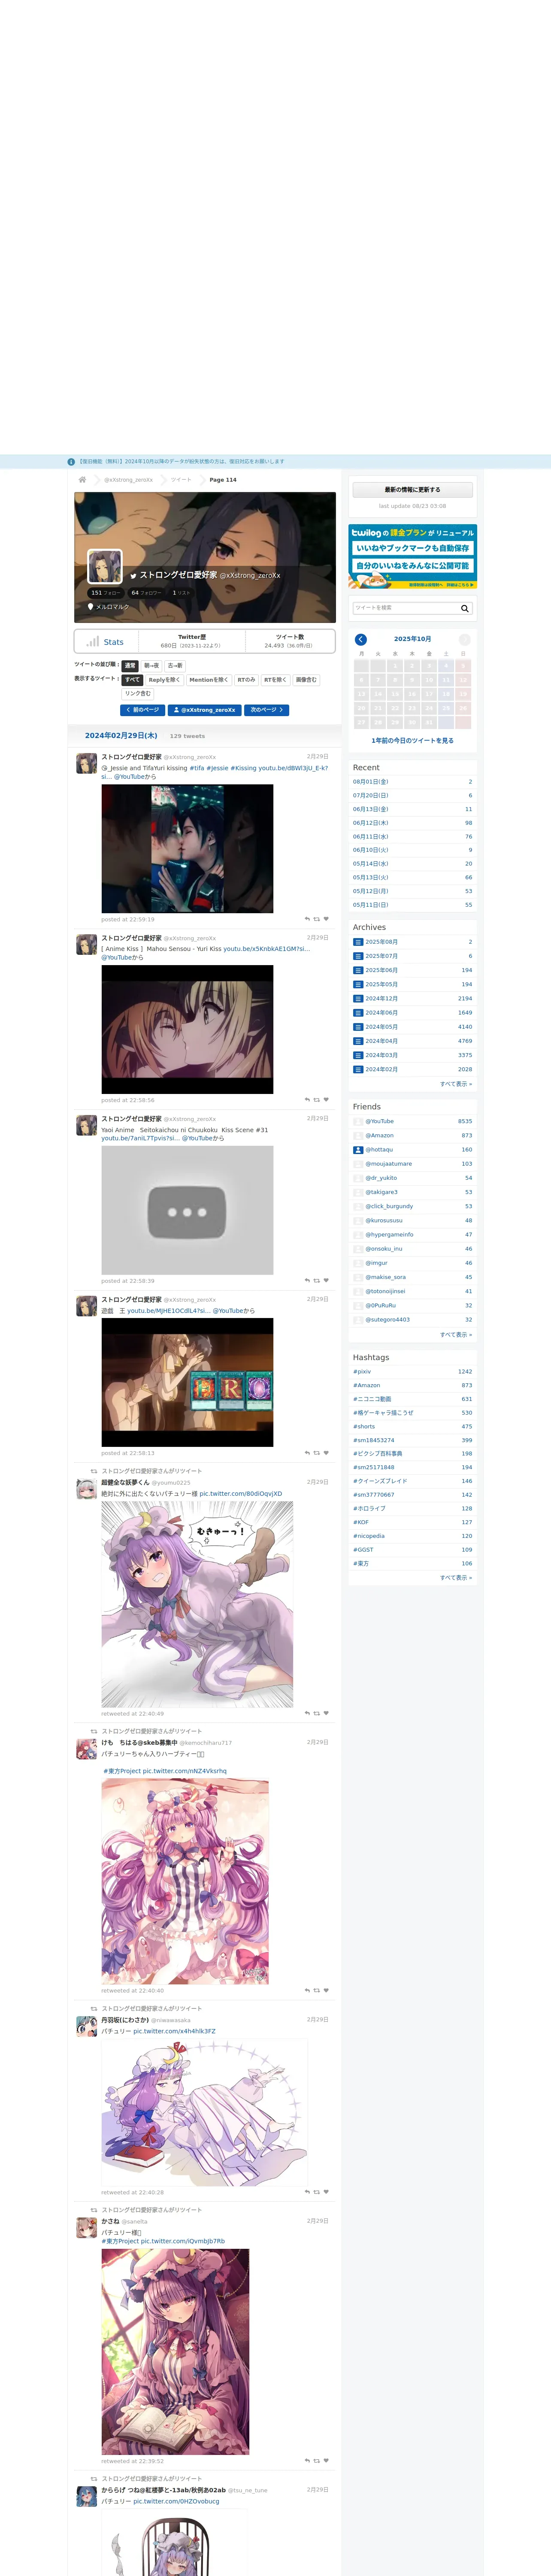Click 151 フォロー count on profile
This screenshot has height=2576, width=551.
click(106, 593)
